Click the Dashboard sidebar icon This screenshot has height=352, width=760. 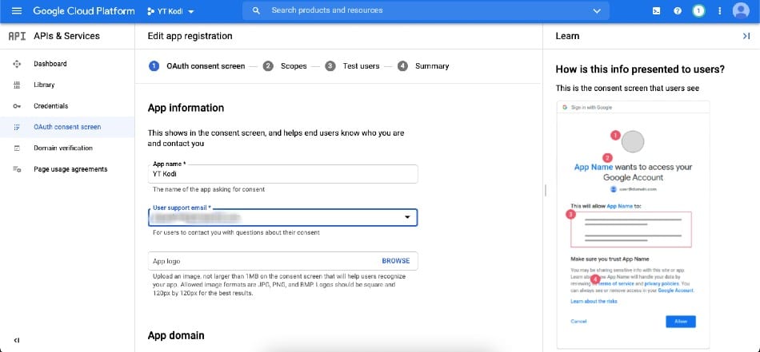coord(17,64)
